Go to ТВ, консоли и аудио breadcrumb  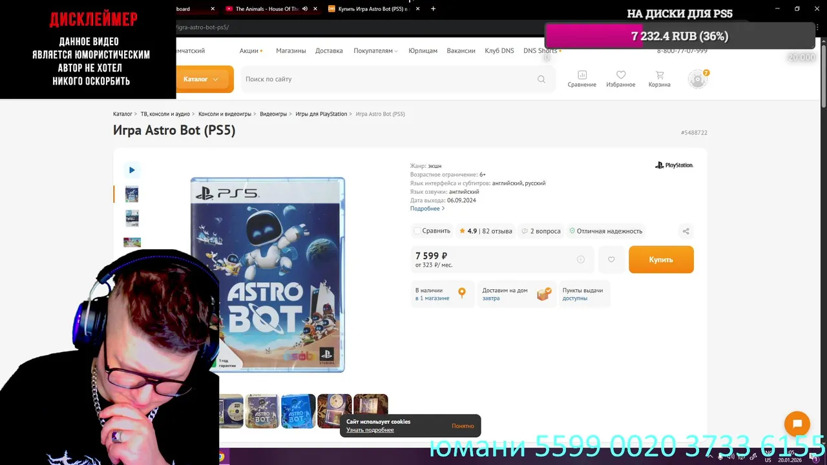coord(165,114)
